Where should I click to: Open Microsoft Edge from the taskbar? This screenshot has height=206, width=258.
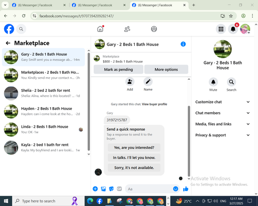pos(90,201)
